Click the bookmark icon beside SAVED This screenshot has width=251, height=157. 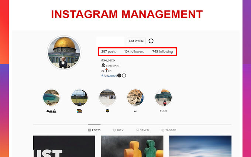coord(138,130)
